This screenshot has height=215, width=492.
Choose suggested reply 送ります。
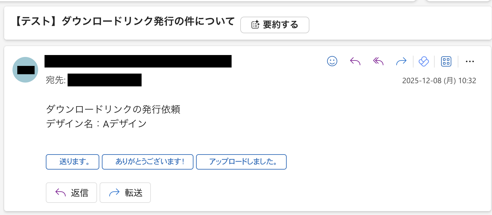click(x=73, y=162)
